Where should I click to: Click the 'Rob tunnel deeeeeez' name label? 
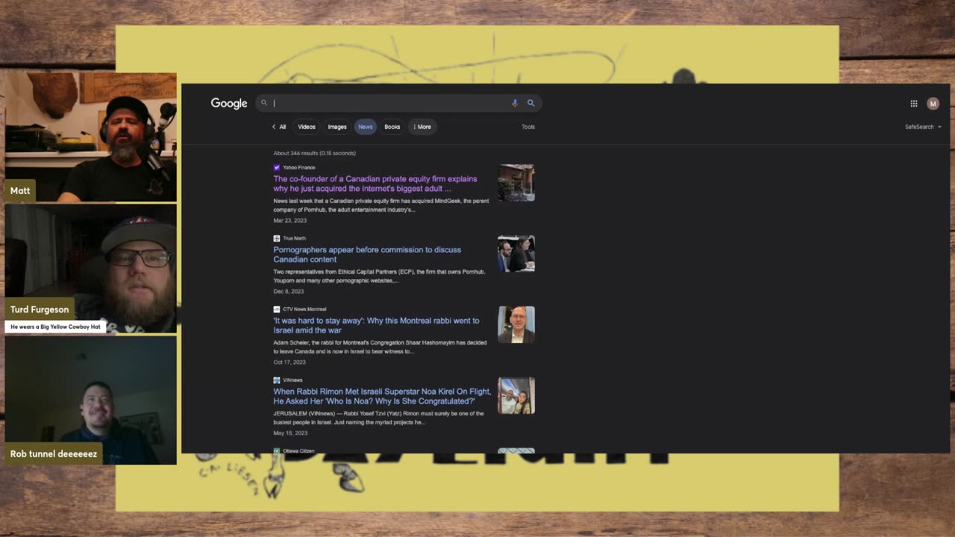pyautogui.click(x=54, y=453)
